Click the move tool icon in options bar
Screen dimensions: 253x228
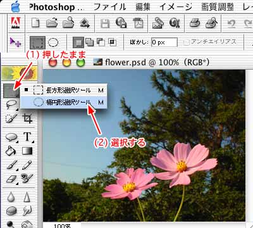[15, 42]
